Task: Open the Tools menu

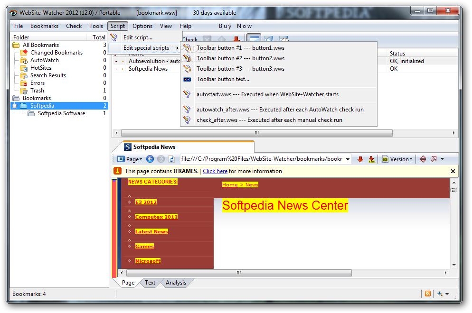Action: [96, 26]
